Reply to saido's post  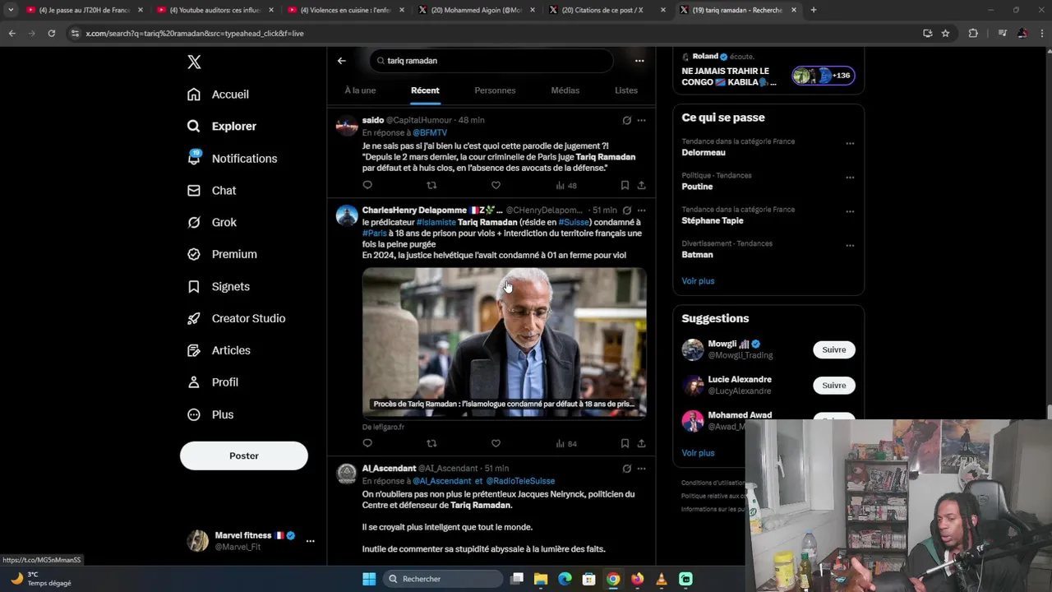pyautogui.click(x=367, y=186)
